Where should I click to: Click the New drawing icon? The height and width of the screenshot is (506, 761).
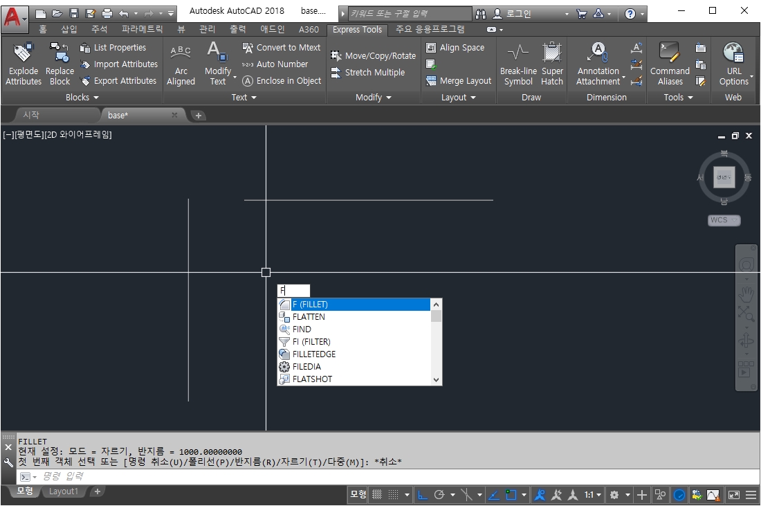coord(41,14)
